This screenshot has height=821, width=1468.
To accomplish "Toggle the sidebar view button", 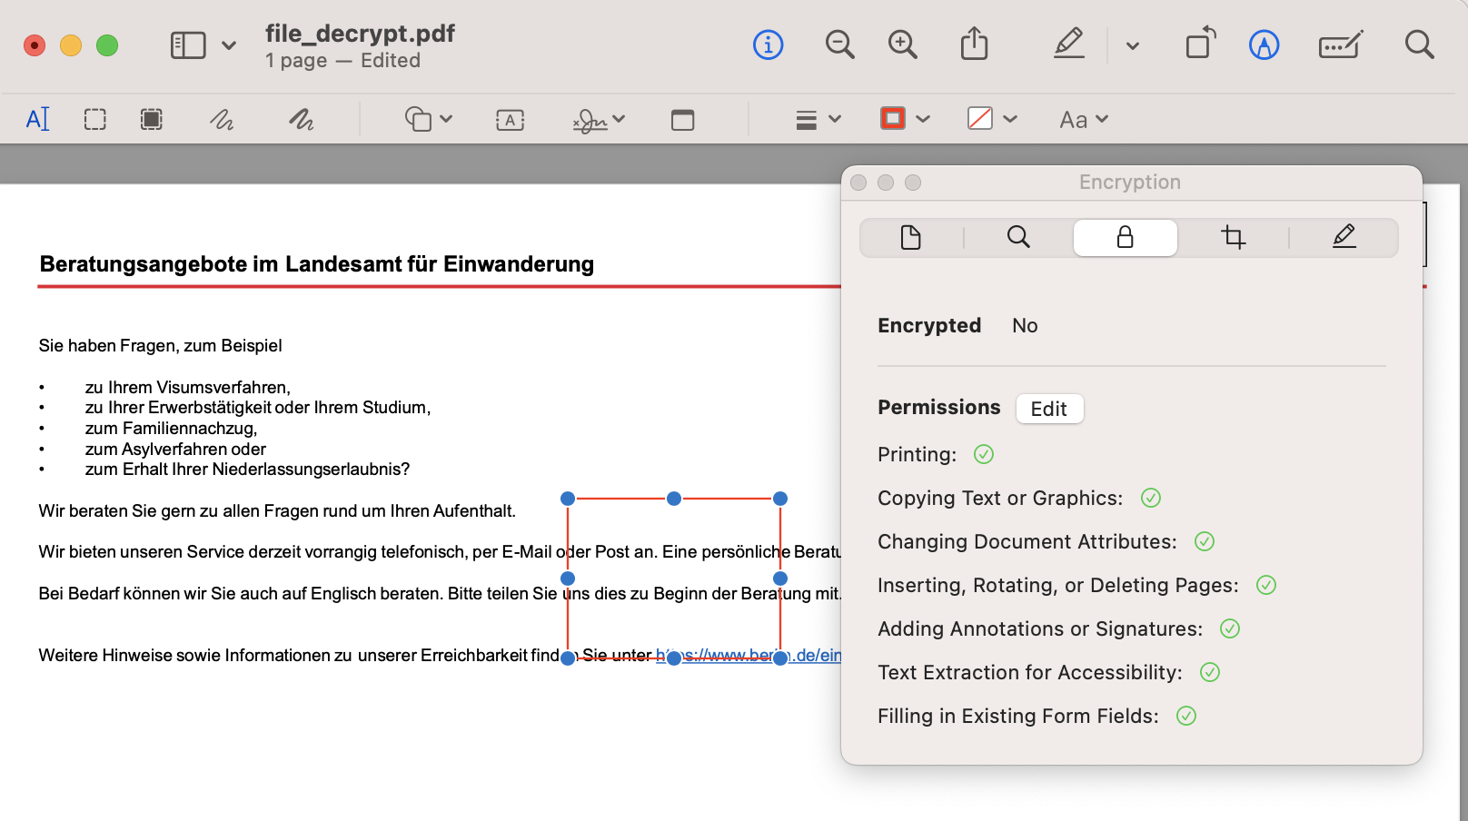I will (x=188, y=45).
